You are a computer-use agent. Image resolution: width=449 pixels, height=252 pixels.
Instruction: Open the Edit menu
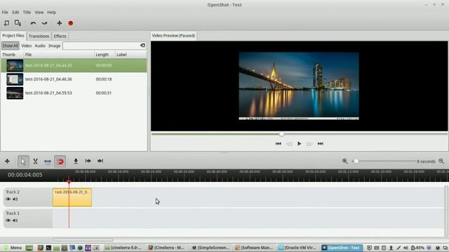click(x=15, y=13)
